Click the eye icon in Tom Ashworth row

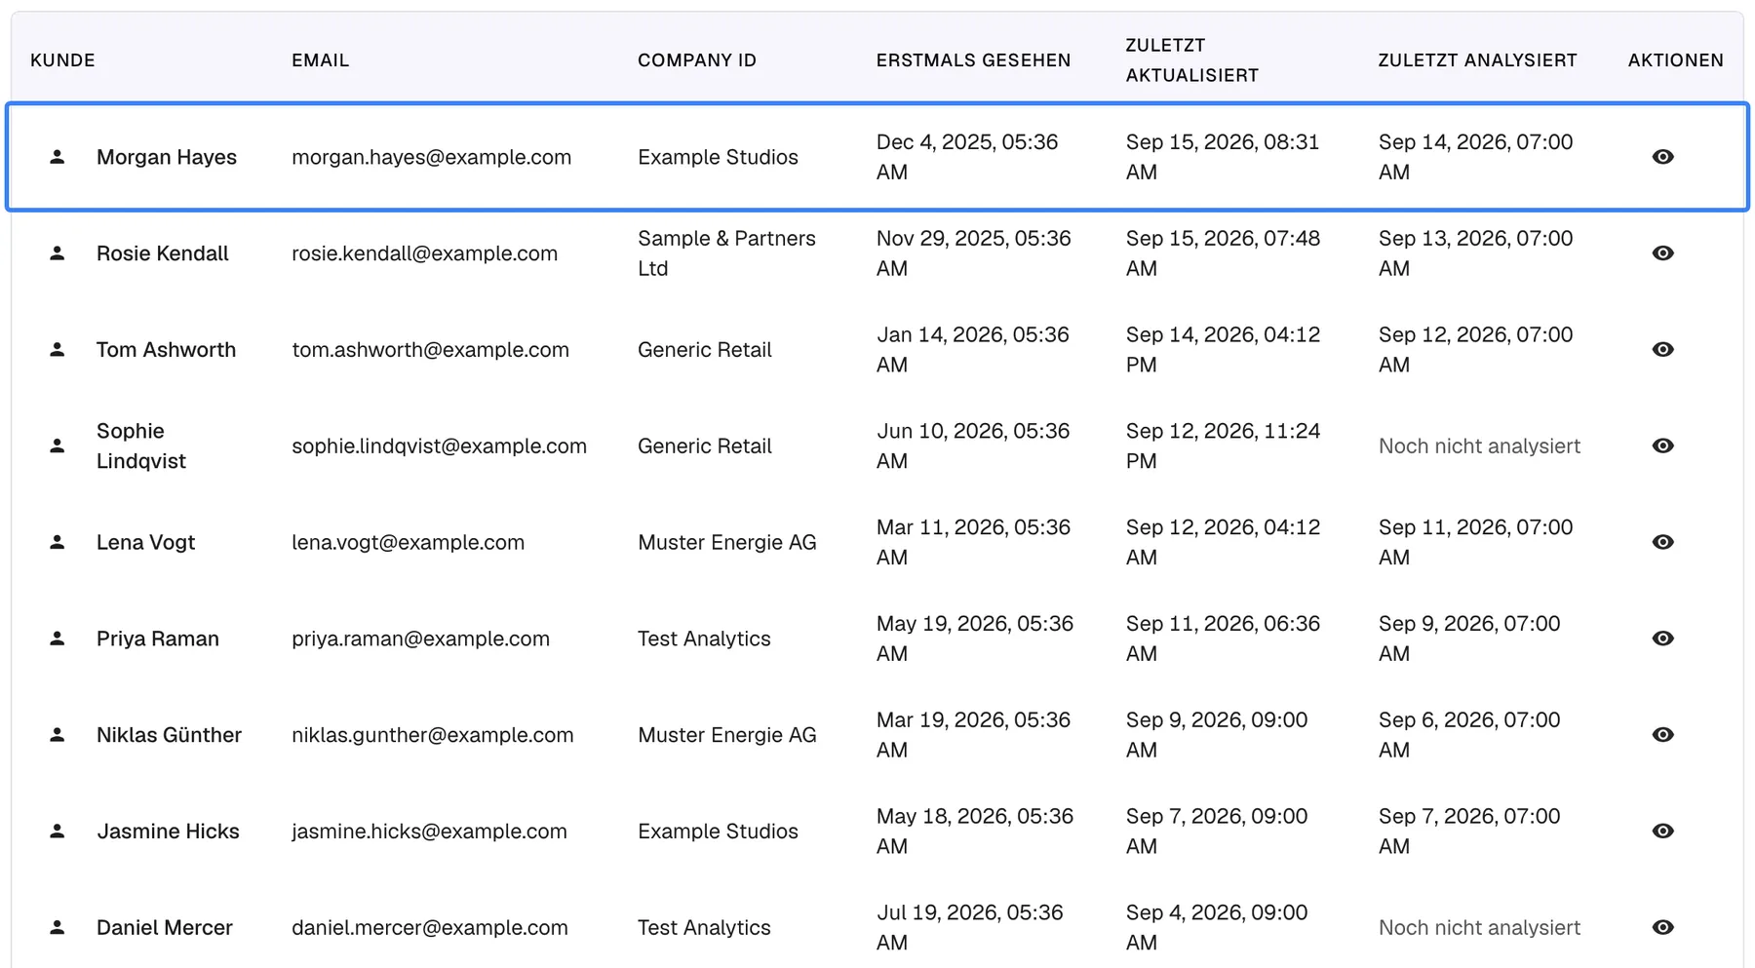[1662, 350]
